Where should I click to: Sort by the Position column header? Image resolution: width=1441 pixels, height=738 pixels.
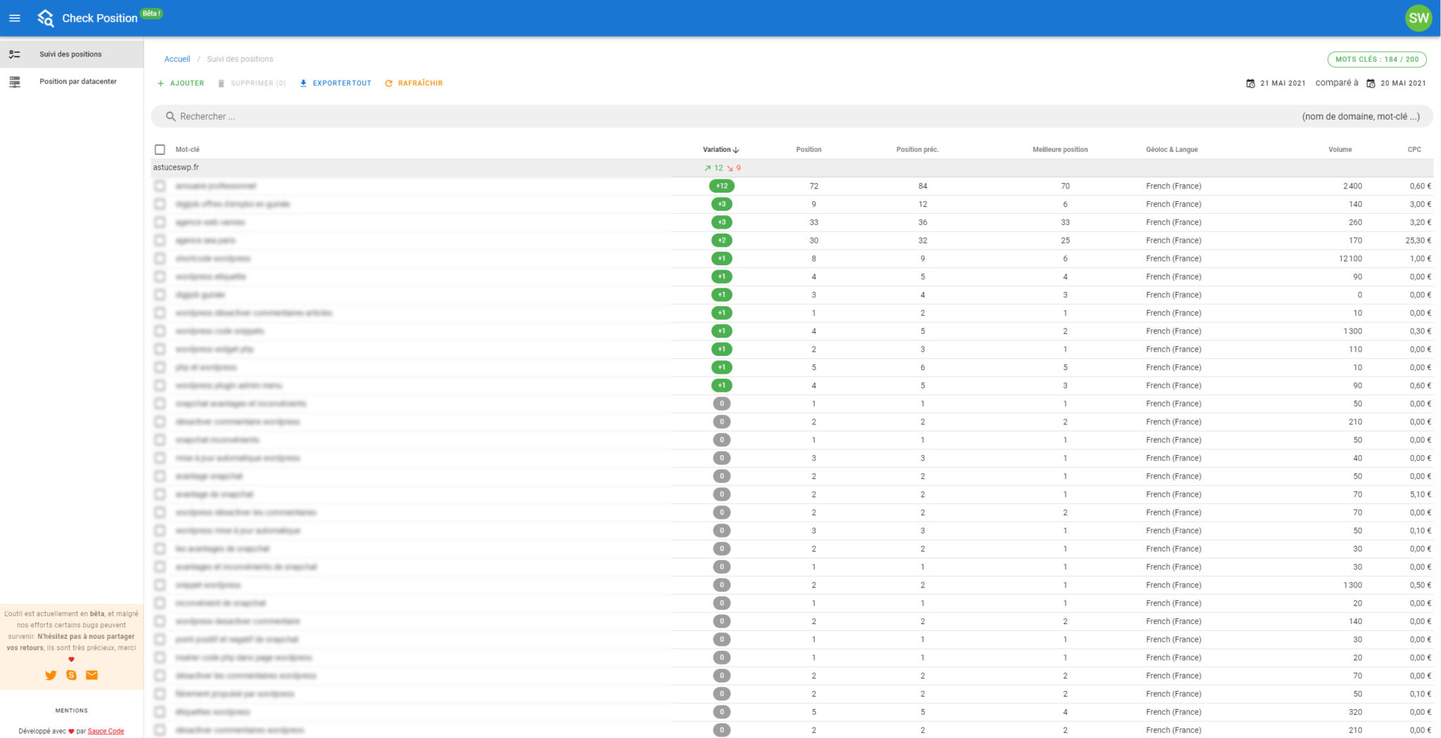[808, 150]
